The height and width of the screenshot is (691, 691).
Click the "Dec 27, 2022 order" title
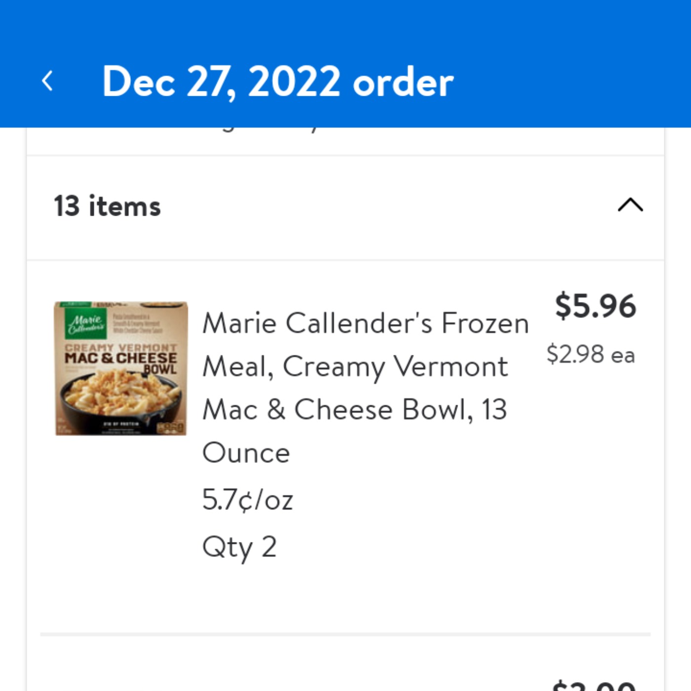[277, 81]
